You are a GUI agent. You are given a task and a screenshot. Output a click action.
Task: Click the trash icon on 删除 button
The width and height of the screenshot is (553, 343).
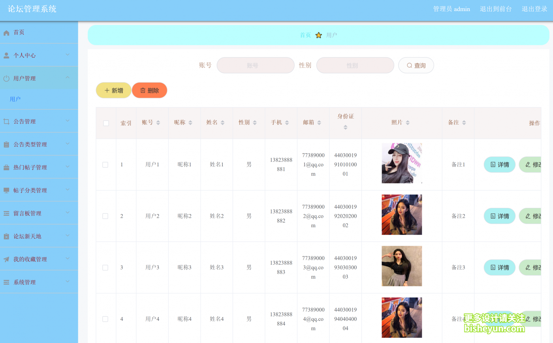[143, 90]
